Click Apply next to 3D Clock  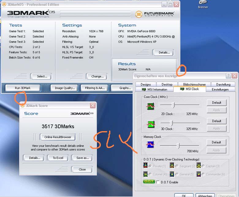click(x=217, y=128)
